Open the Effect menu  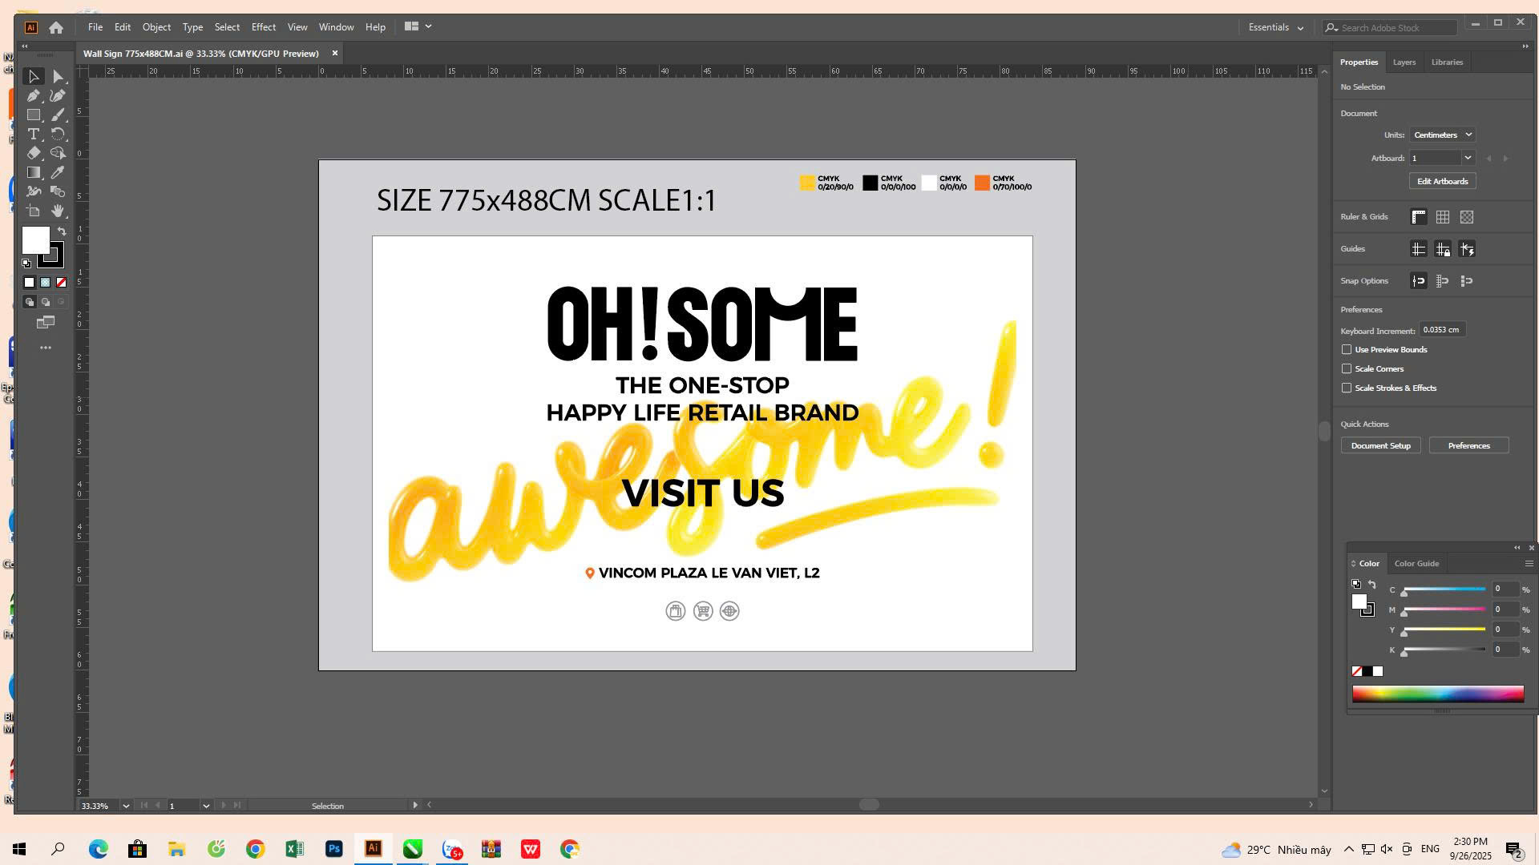pos(264,27)
